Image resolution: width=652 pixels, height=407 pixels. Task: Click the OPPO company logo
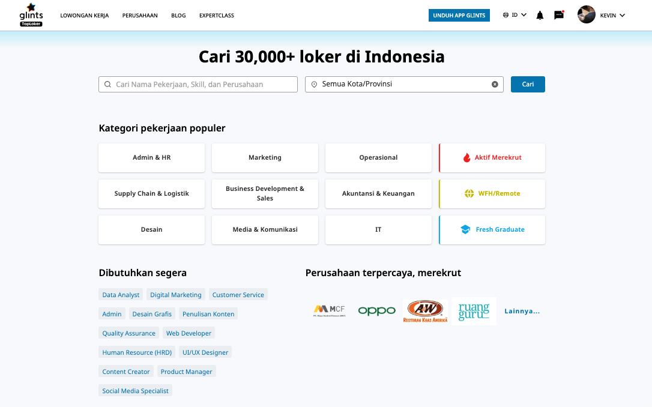tap(377, 311)
